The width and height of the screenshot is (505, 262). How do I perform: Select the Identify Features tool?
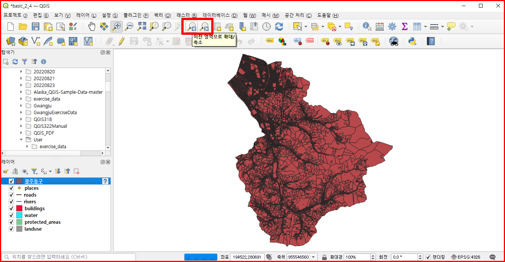coord(367,26)
